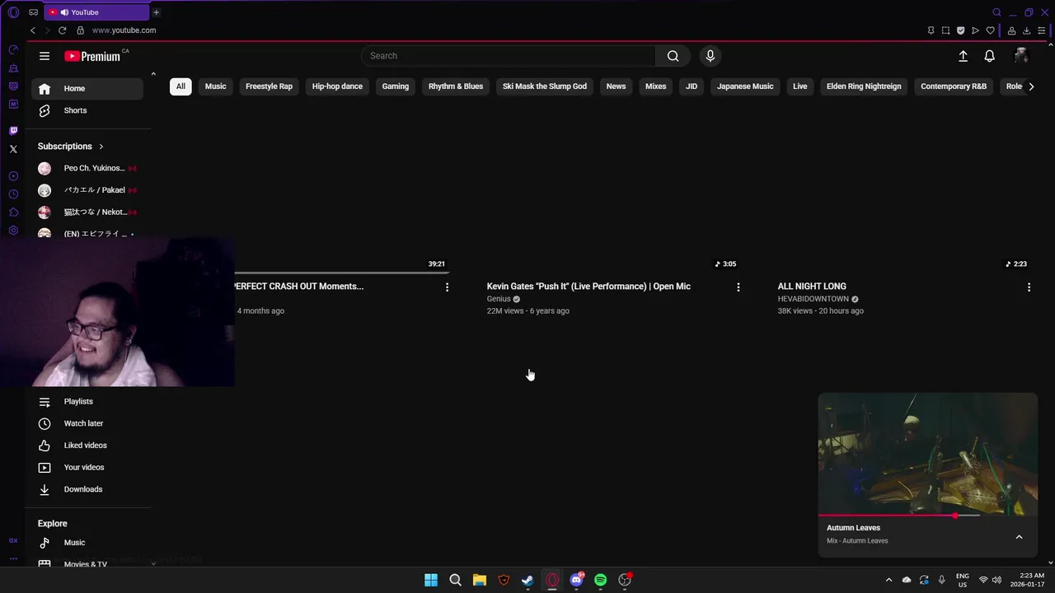Reload the page with the refresh icon
1055x593 pixels.
(62, 30)
